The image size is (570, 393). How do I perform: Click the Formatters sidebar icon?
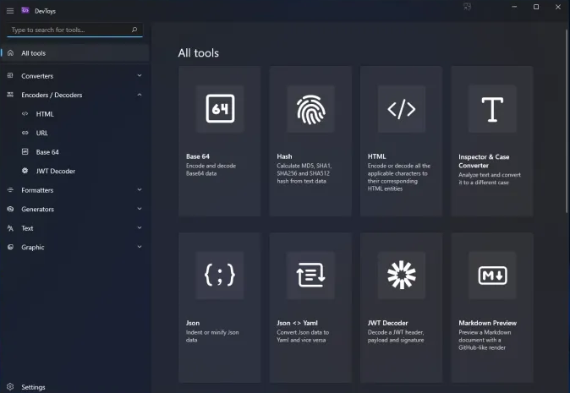pos(10,190)
